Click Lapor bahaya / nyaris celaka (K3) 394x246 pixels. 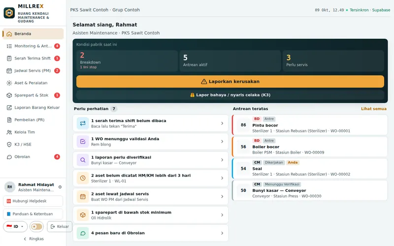pyautogui.click(x=230, y=95)
